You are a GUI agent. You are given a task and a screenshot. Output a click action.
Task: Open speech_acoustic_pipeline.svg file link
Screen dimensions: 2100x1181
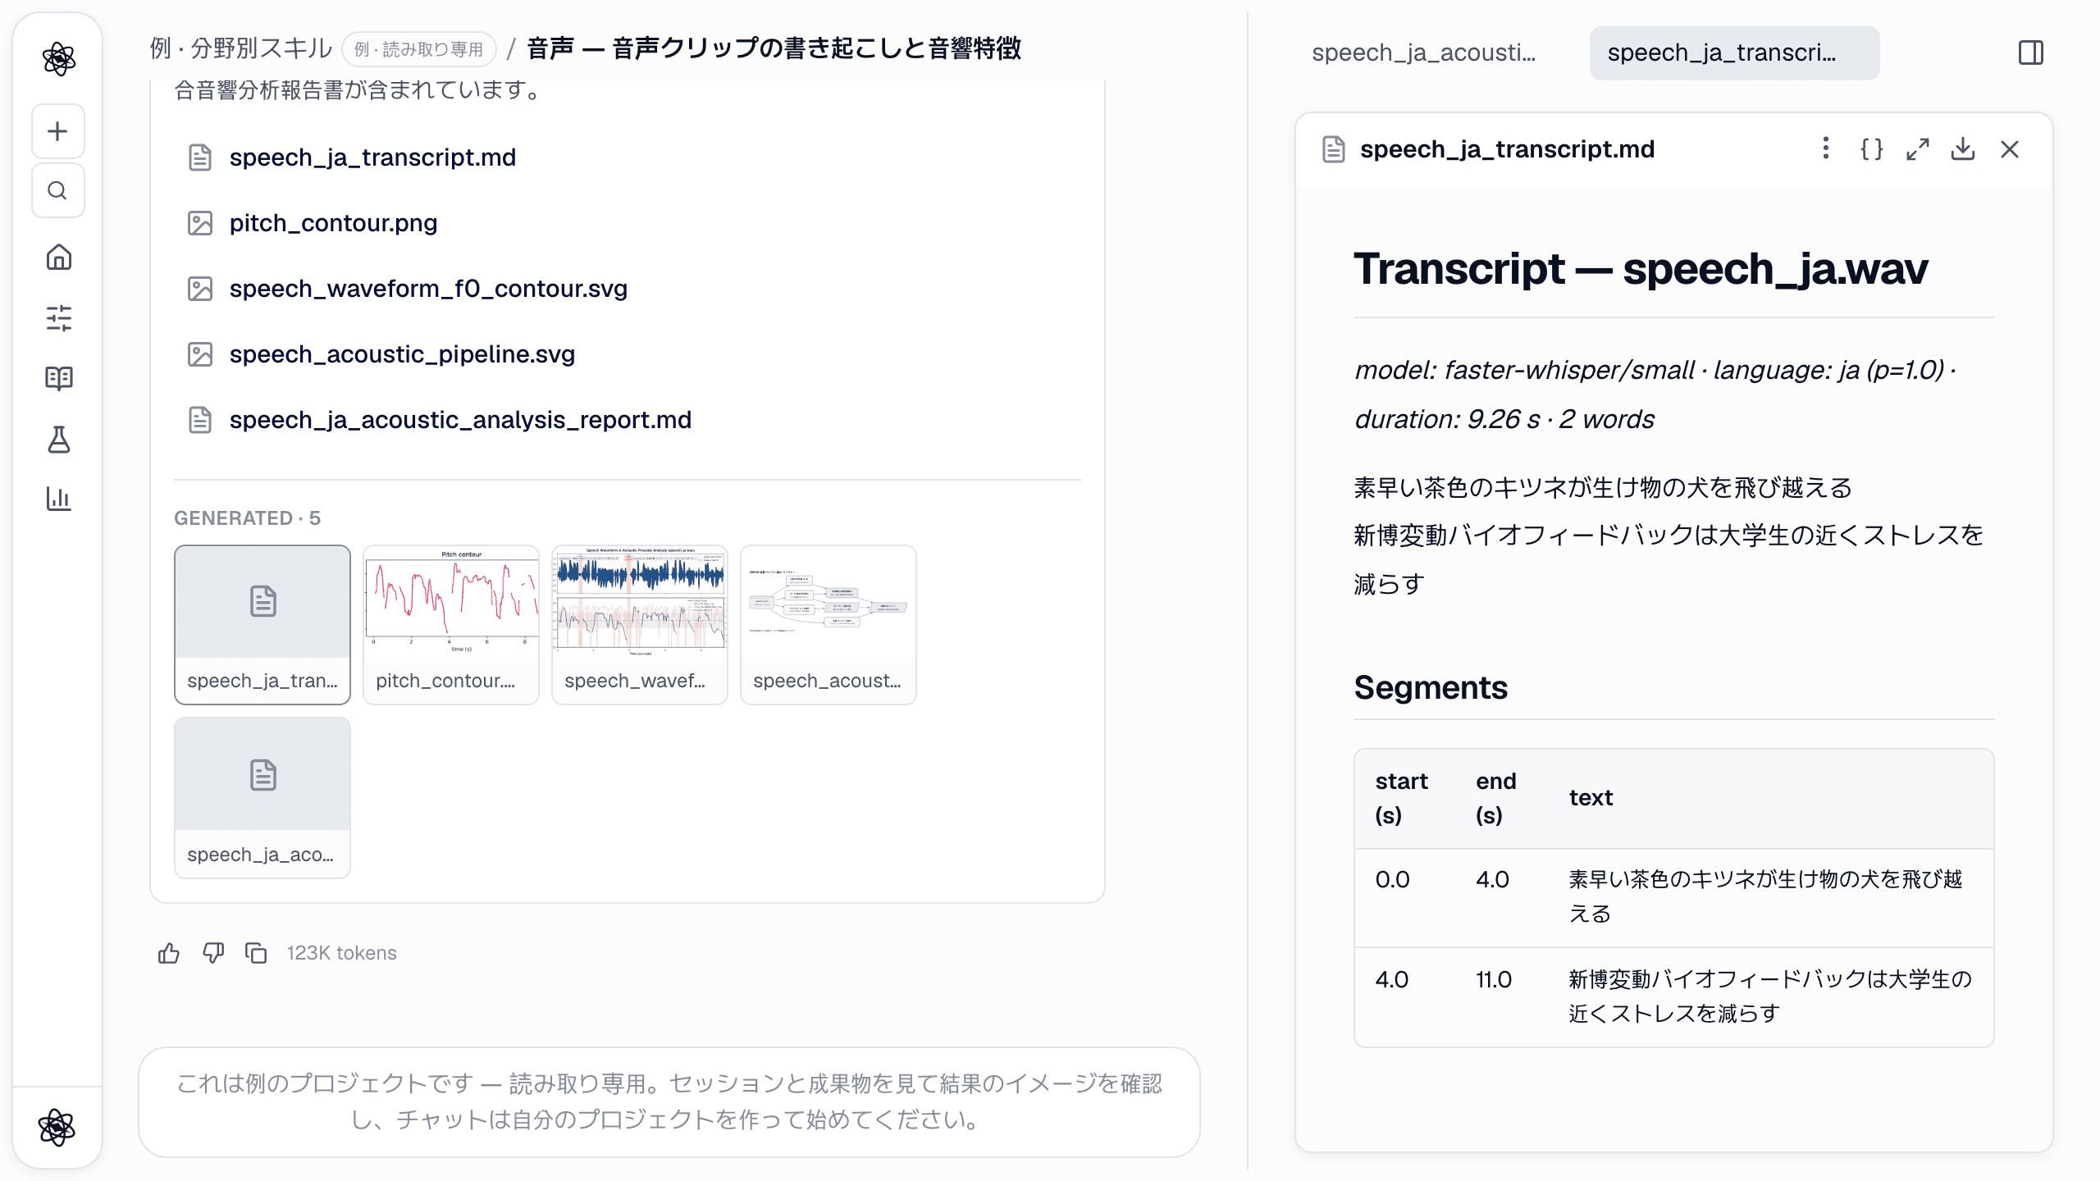[402, 353]
